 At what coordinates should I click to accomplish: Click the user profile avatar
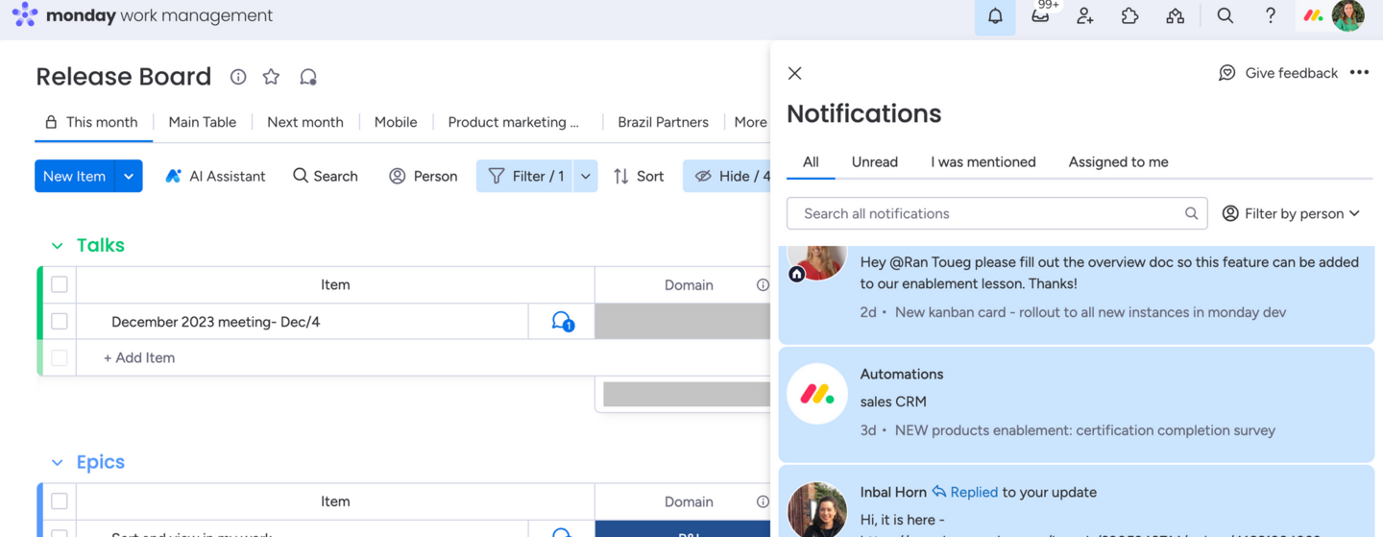(x=1347, y=16)
